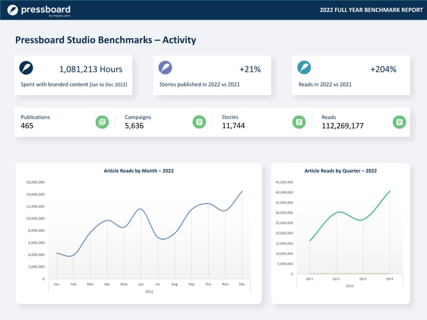
Task: Click the 'Jun' label on monthly chart axis
Action: [x=141, y=284]
